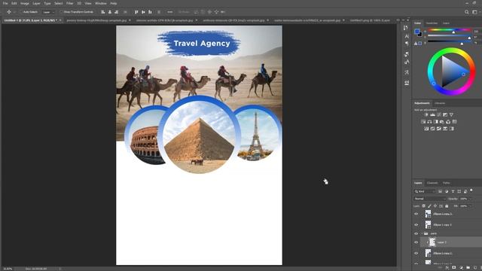The height and width of the screenshot is (271, 482).
Task: Toggle visibility of the group folder layer
Action: point(416,233)
